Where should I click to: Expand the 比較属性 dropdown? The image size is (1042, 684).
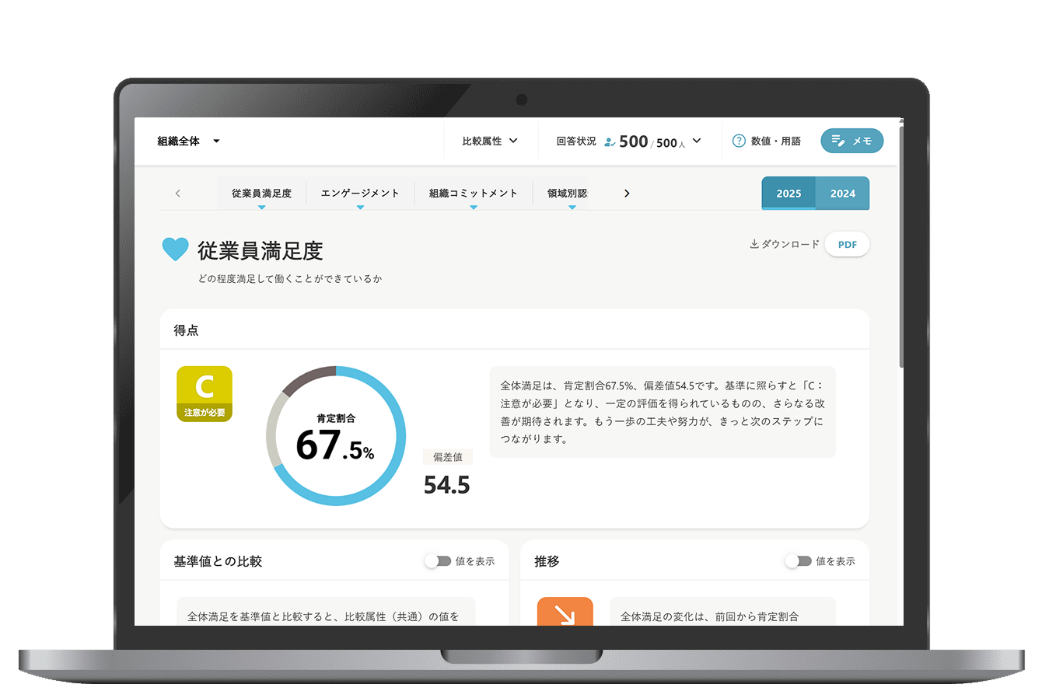pos(490,141)
